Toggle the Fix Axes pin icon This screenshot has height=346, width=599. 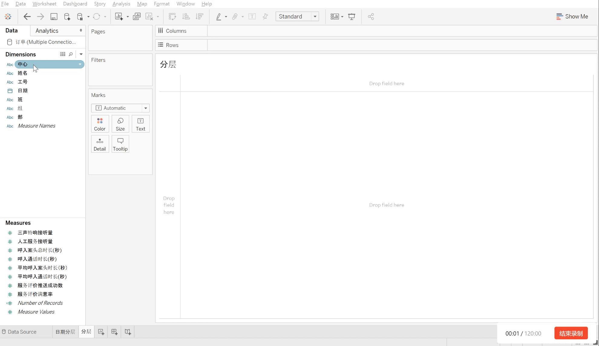coord(265,17)
